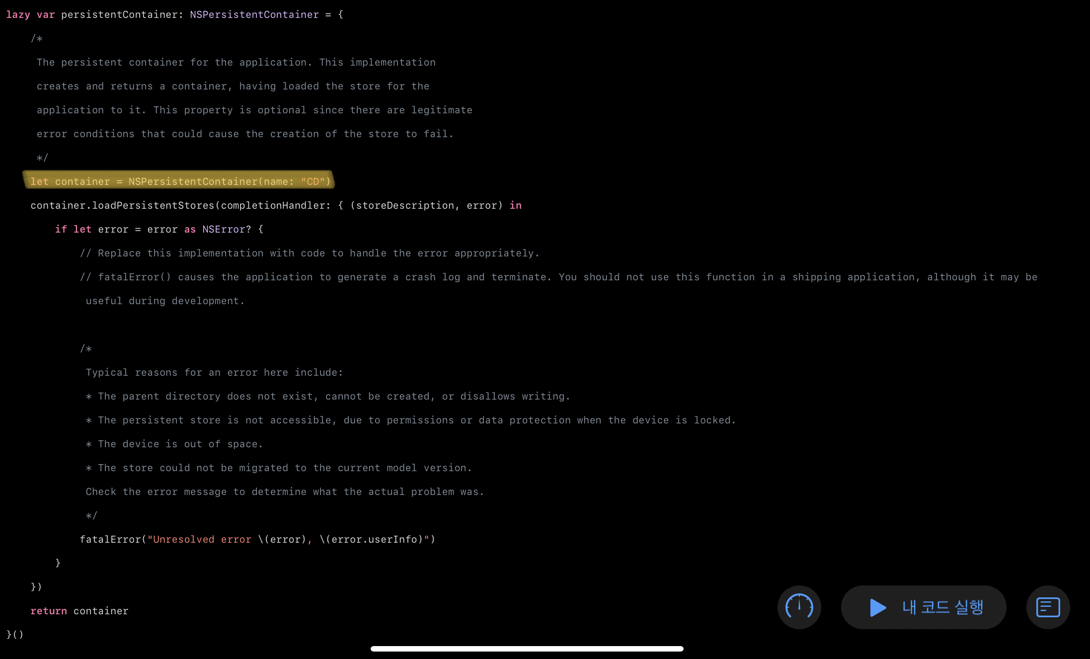1090x659 pixels.
Task: Click the '// Replace this implementation' comment line
Action: pyautogui.click(x=308, y=253)
